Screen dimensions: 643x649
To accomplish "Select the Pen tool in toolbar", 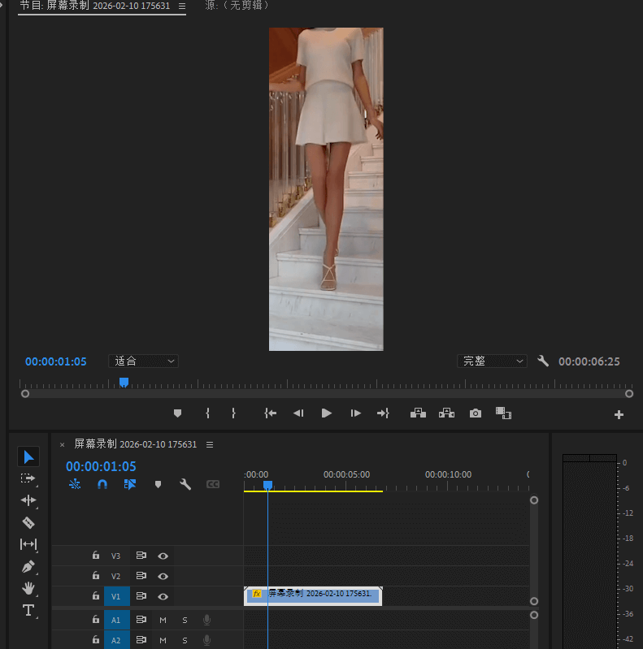I will [28, 566].
